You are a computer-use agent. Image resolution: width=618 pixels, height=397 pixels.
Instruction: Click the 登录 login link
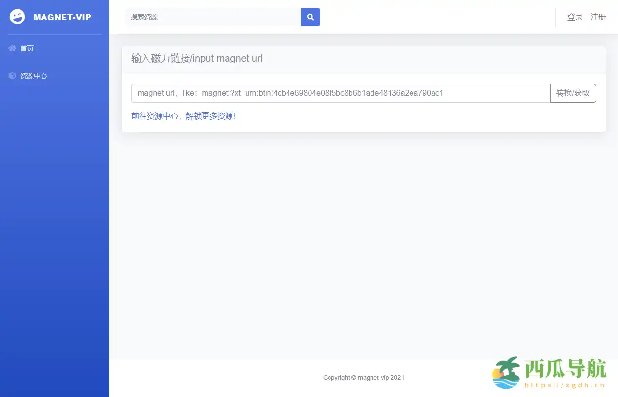click(575, 17)
